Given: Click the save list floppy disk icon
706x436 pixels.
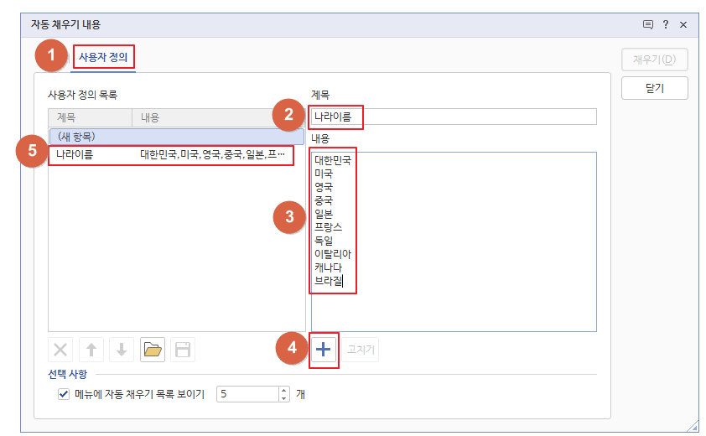Looking at the screenshot, I should [x=183, y=350].
